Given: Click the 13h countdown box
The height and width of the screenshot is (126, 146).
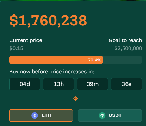Looking at the screenshot, I should coord(58,84).
